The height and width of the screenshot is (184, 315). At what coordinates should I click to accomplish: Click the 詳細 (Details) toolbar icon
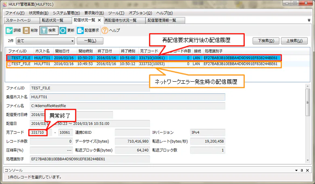[9, 30]
